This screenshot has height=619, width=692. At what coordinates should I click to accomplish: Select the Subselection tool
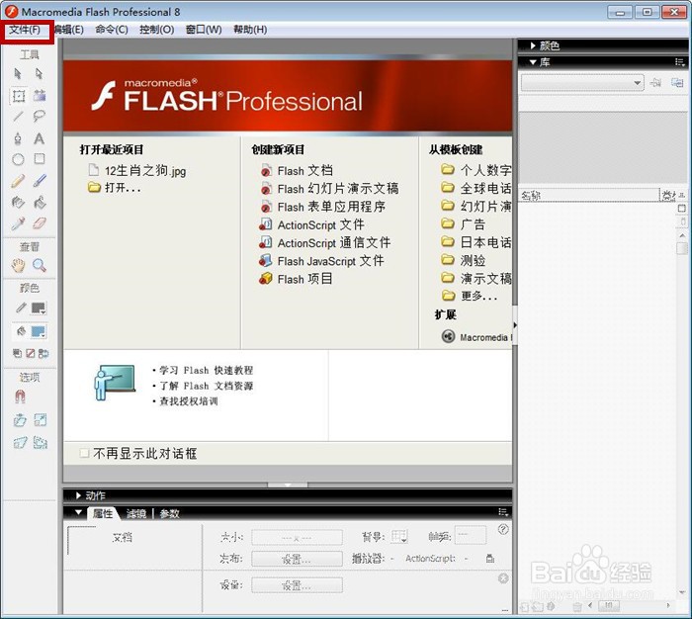[40, 73]
